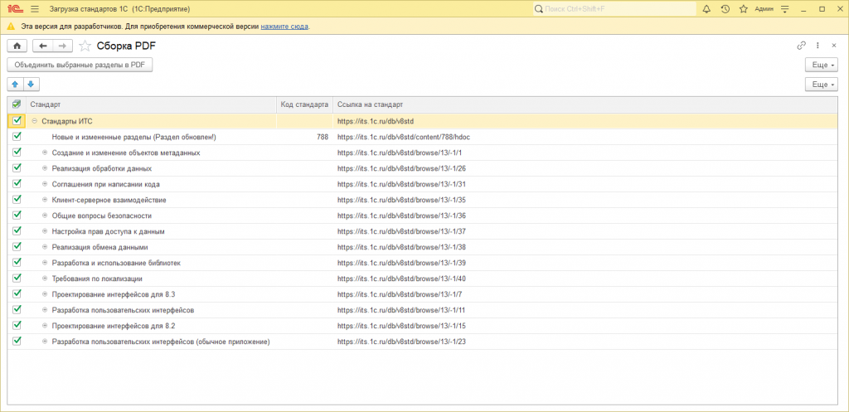This screenshot has height=412, width=849.
Task: Expand Создание и изменение объектов метаданных node
Action: [x=45, y=153]
